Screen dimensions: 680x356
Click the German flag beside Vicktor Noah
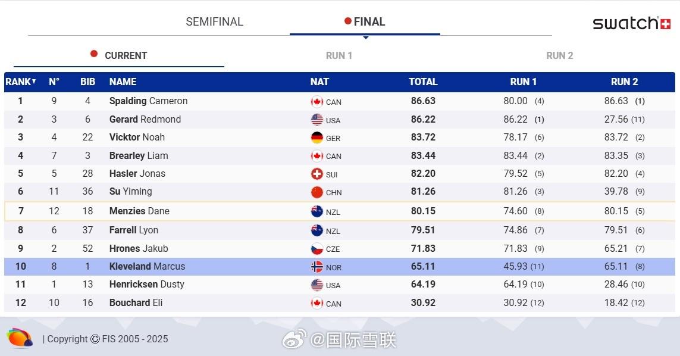tap(317, 138)
